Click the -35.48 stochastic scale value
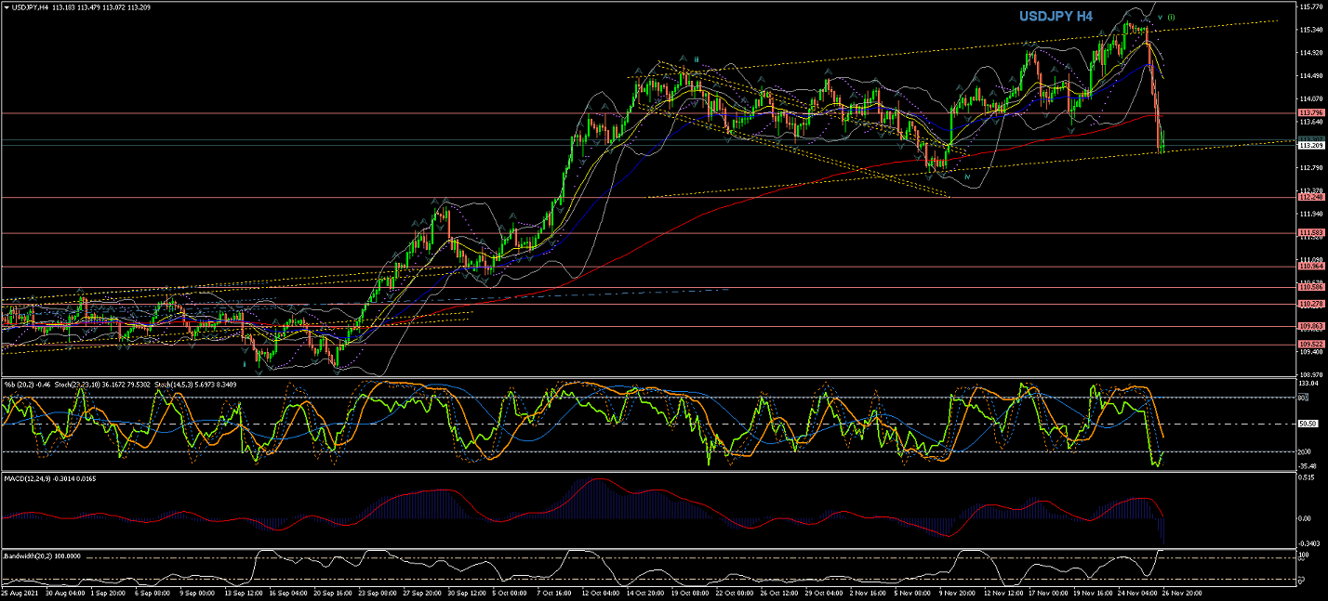This screenshot has height=601, width=1328. pyautogui.click(x=1309, y=465)
